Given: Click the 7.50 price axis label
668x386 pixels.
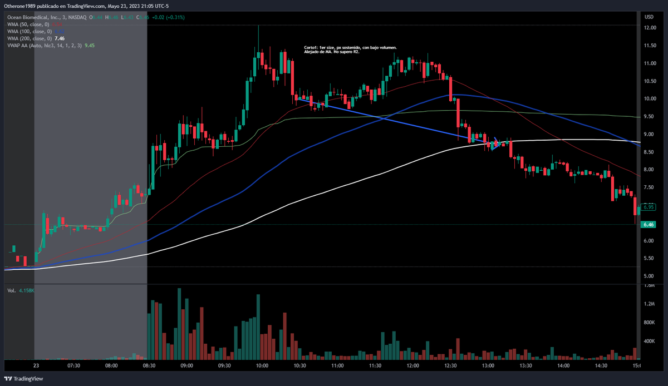Looking at the screenshot, I should [x=649, y=187].
